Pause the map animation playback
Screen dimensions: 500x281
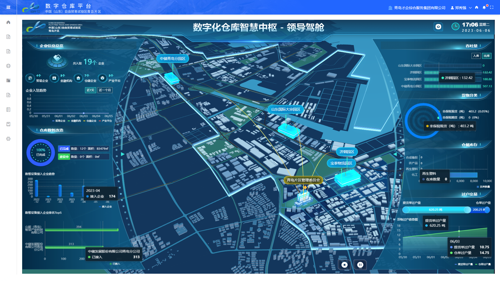tap(360, 265)
